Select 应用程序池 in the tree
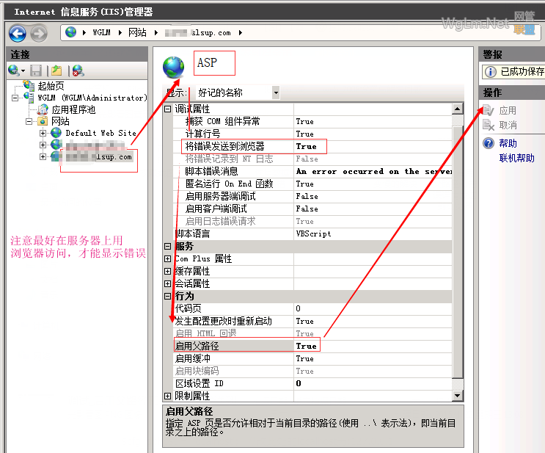Screen dimensions: 545x453 pyautogui.click(x=73, y=109)
